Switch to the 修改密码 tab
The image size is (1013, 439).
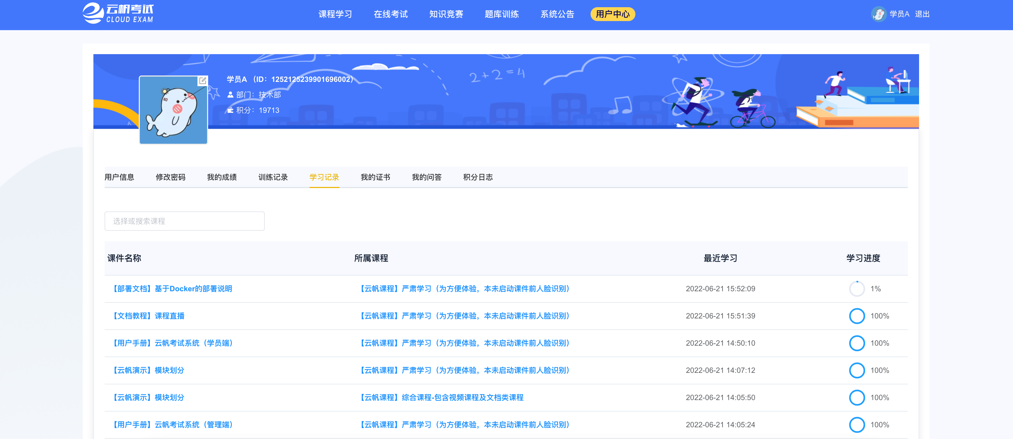click(170, 177)
